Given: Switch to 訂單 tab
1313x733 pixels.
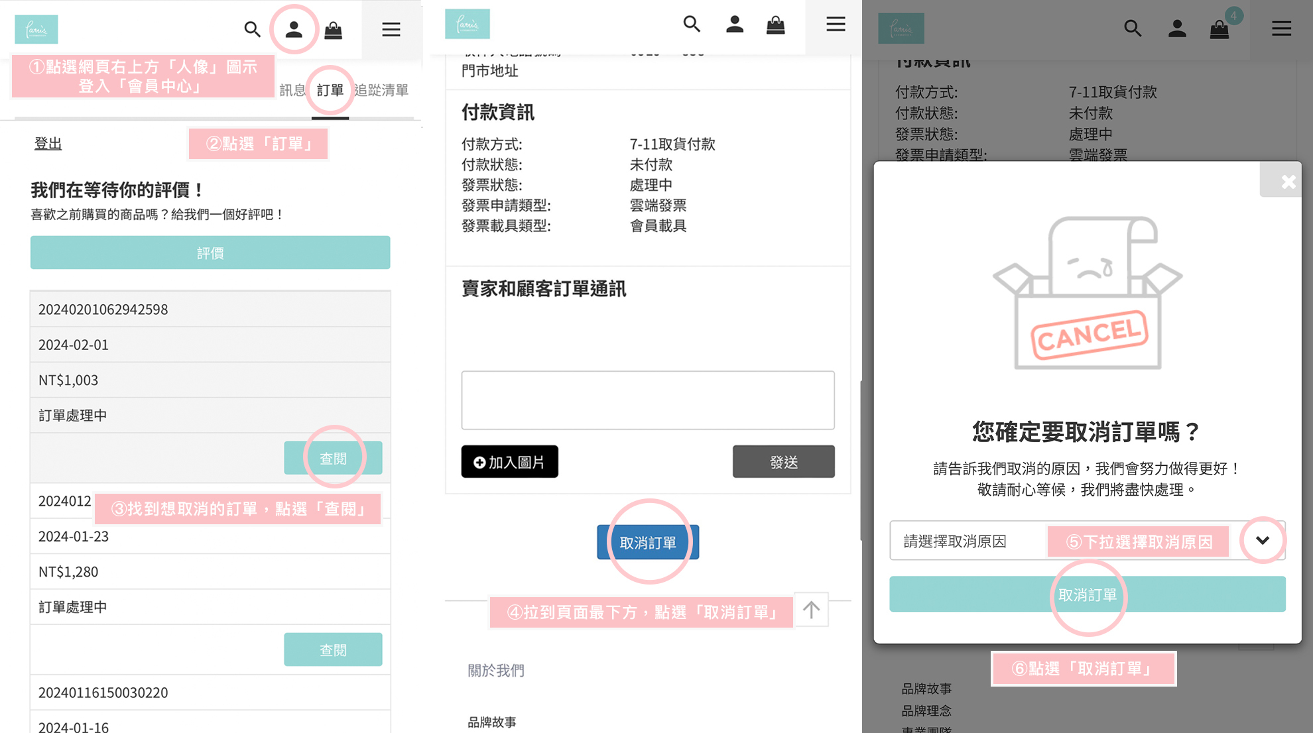Looking at the screenshot, I should tap(330, 90).
